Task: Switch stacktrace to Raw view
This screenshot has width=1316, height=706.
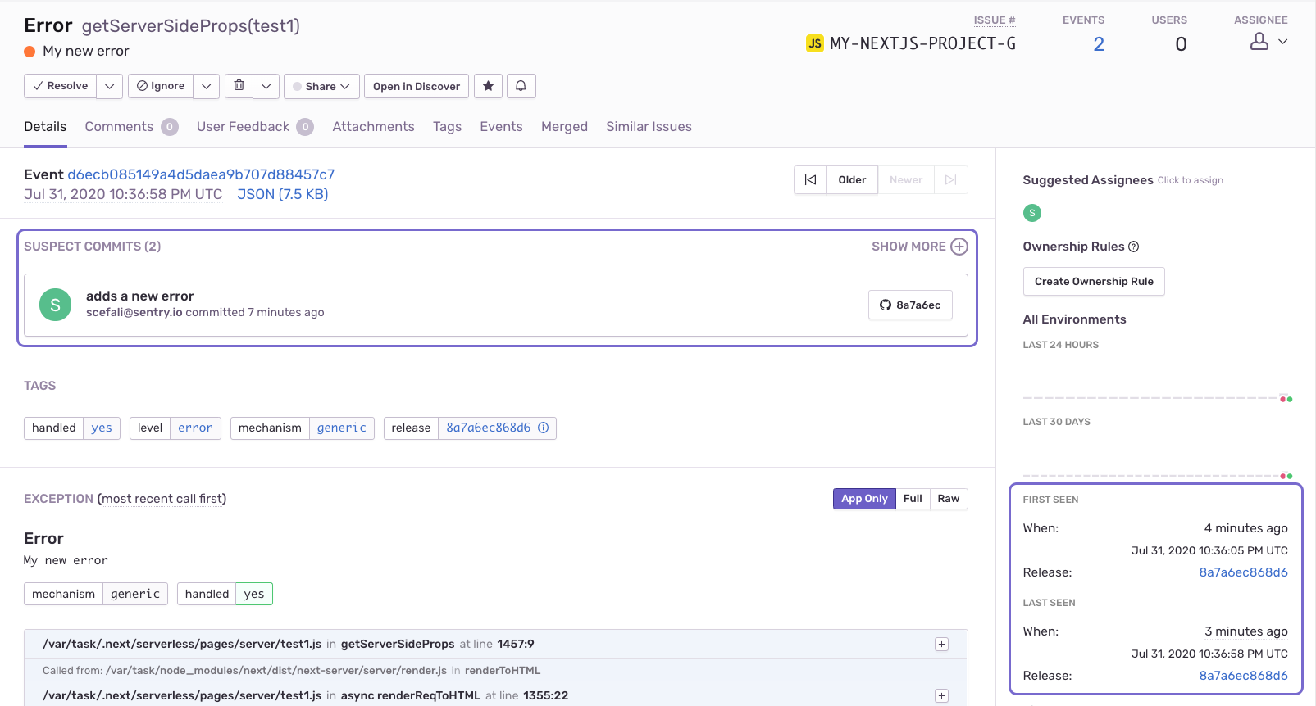Action: click(949, 499)
